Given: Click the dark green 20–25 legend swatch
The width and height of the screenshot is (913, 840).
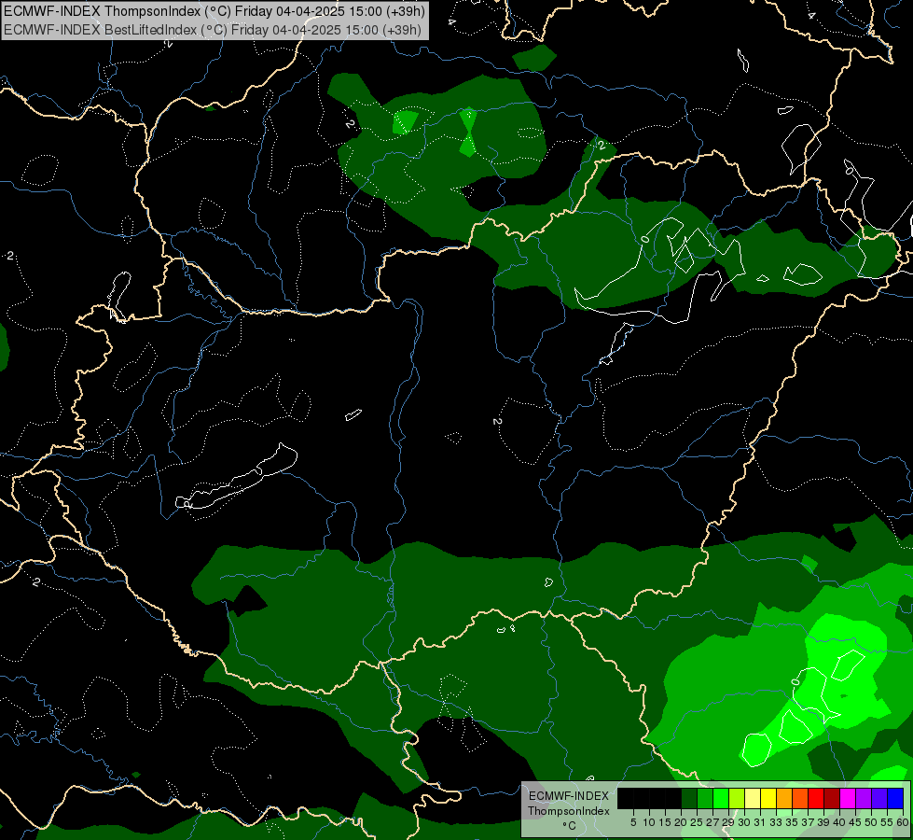Looking at the screenshot, I should [x=689, y=799].
